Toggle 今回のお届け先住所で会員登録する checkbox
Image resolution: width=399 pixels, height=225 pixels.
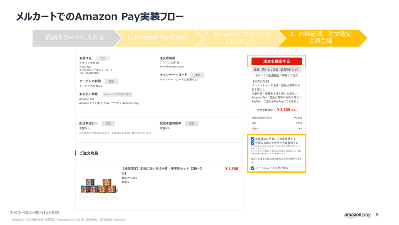(x=253, y=143)
